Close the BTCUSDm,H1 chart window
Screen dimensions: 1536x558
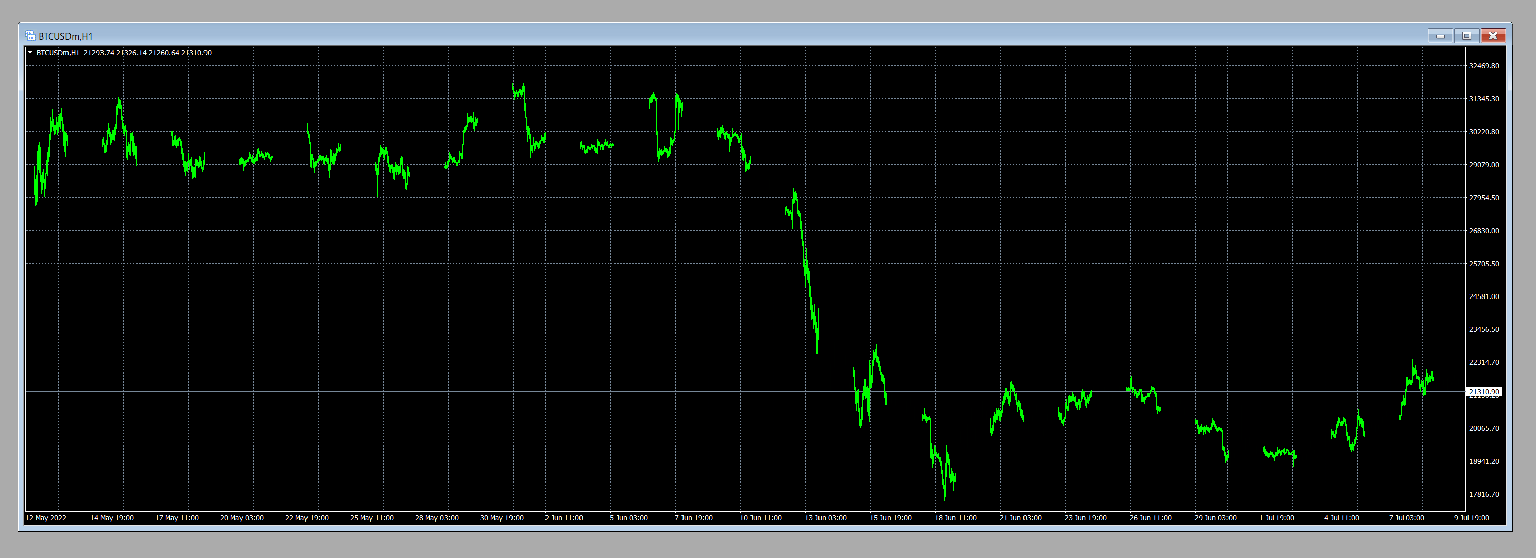1493,36
